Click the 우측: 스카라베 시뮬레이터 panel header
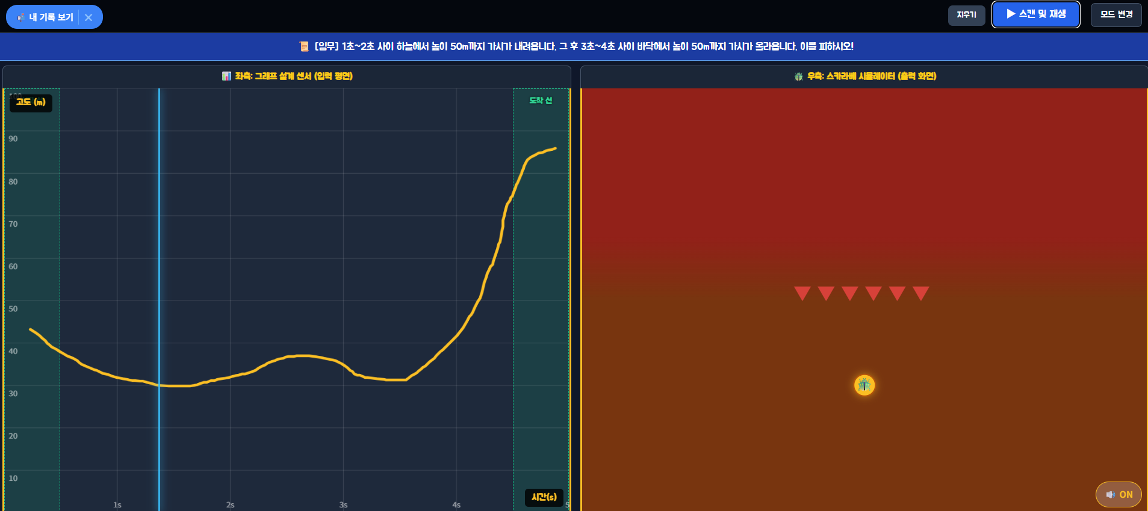The image size is (1148, 511). coord(864,76)
